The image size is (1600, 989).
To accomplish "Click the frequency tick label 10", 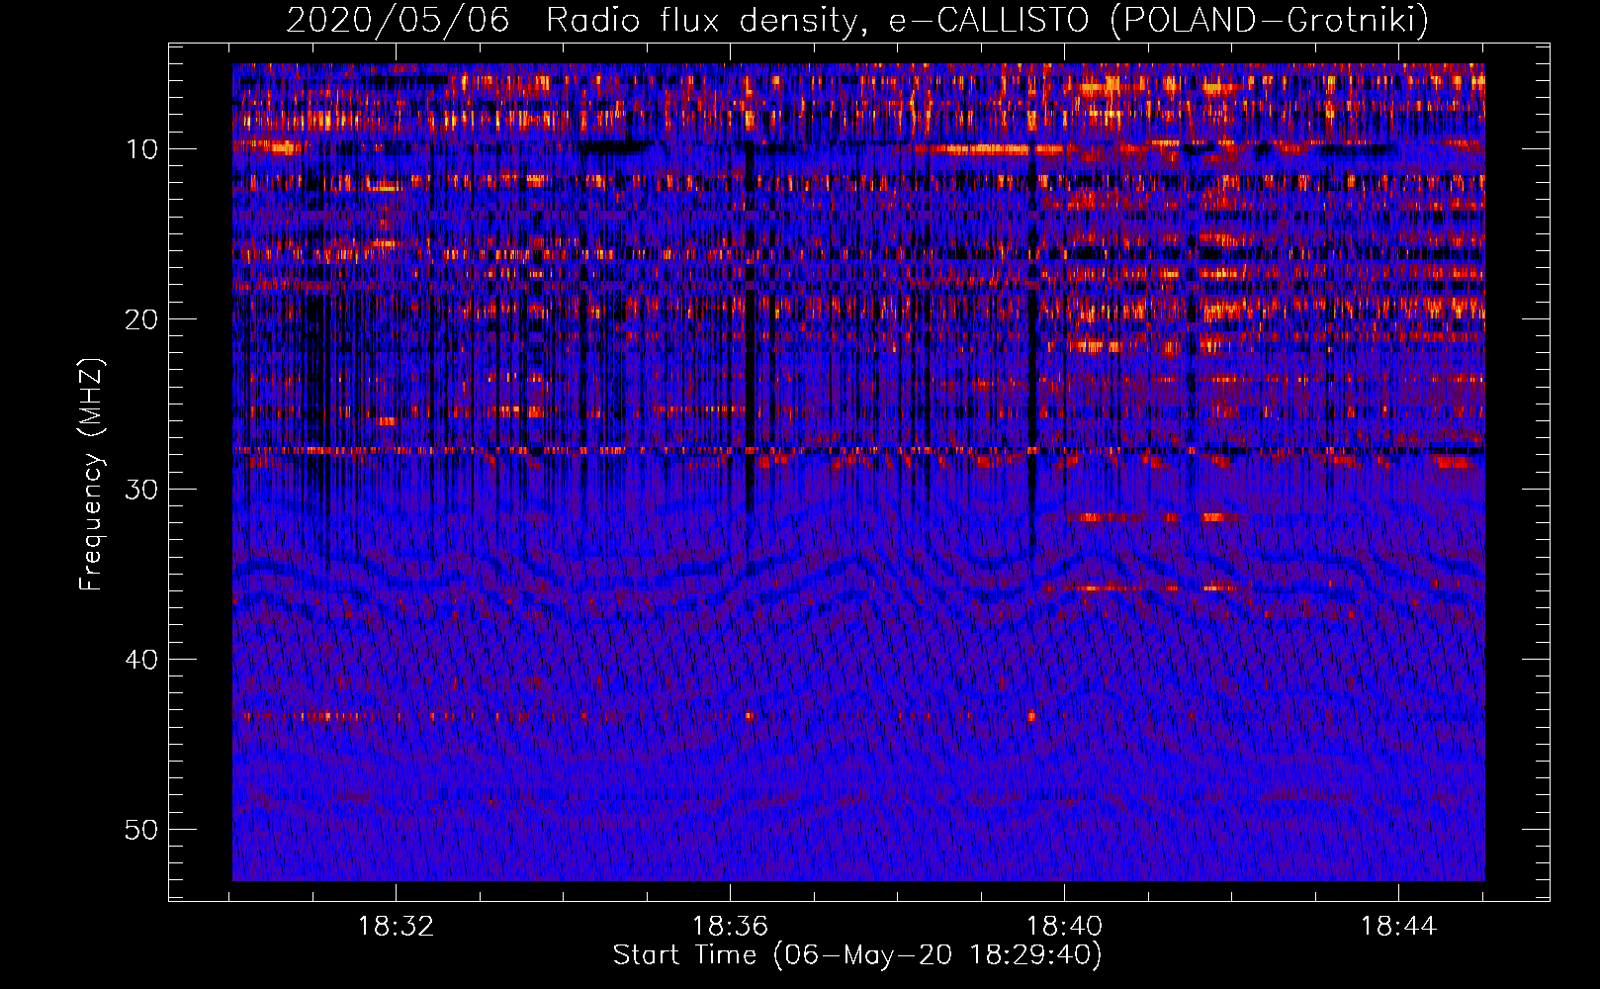I will pyautogui.click(x=142, y=149).
